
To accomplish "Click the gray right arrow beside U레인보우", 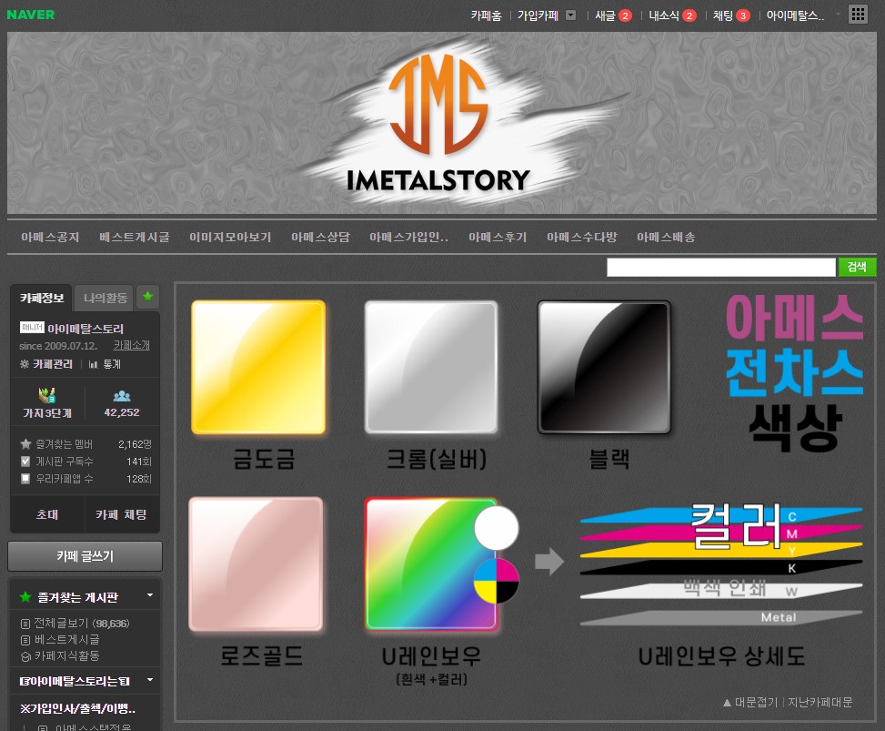I will pos(549,562).
